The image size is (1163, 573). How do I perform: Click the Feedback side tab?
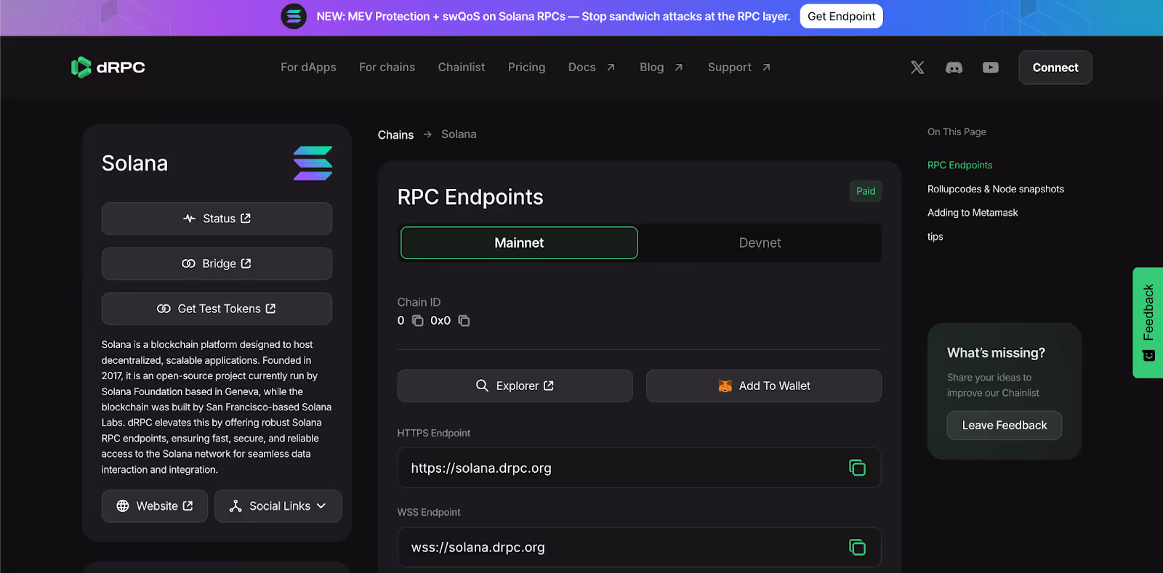click(x=1148, y=322)
